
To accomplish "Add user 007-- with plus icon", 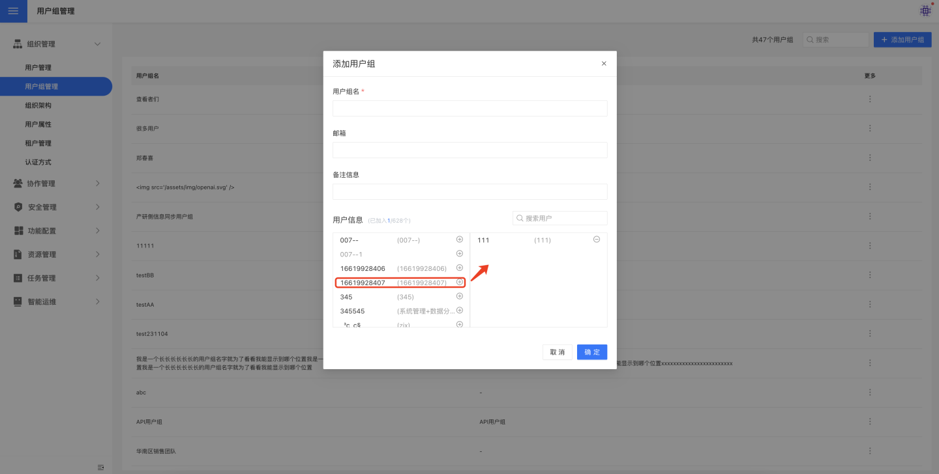I will tap(459, 240).
